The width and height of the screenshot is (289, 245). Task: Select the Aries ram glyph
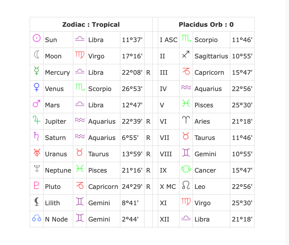pyautogui.click(x=186, y=121)
